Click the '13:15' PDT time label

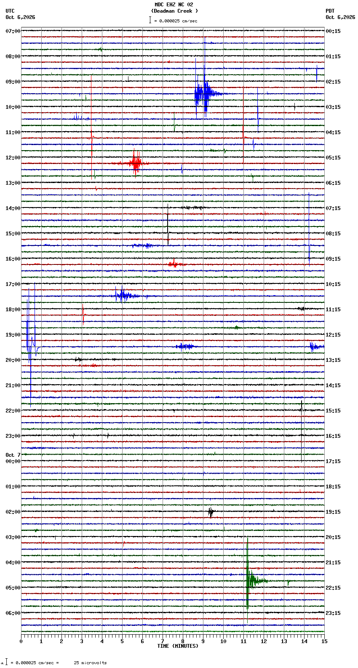pos(333,360)
